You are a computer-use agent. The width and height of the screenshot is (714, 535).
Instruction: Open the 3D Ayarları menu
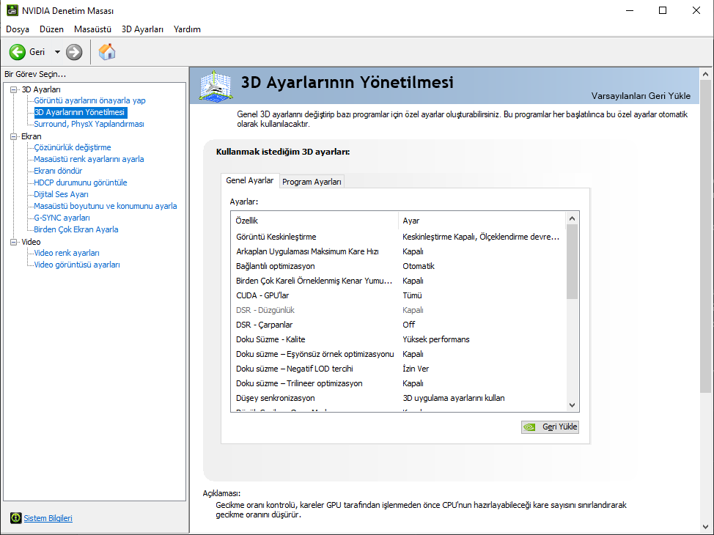[x=142, y=29]
